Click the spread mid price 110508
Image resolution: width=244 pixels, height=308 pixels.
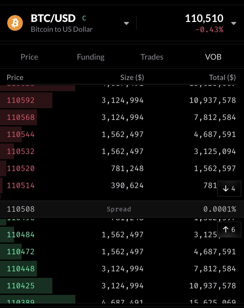tap(21, 209)
